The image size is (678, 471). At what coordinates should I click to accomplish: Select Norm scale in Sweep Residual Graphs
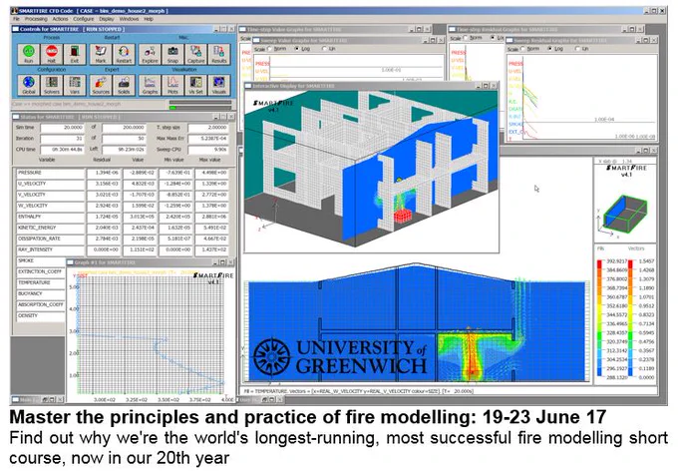click(x=523, y=49)
